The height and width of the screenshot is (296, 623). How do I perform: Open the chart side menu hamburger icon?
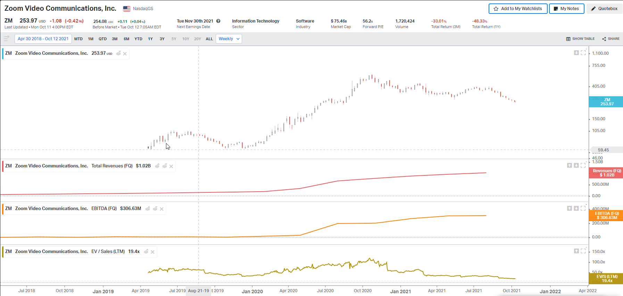click(6, 38)
